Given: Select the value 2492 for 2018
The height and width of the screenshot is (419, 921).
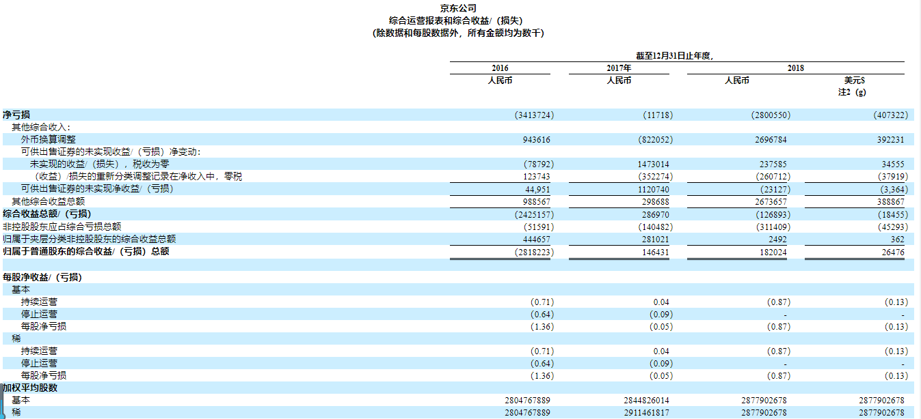Looking at the screenshot, I should 777,239.
